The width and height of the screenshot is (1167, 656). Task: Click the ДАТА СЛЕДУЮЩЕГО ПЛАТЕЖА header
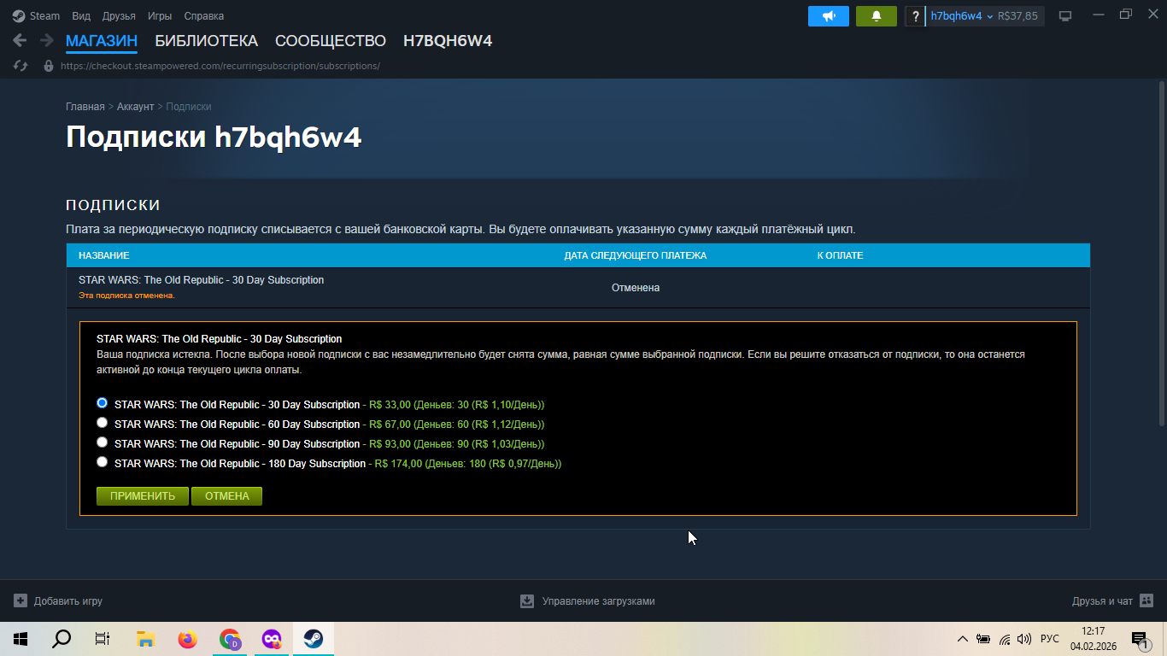[x=636, y=255]
